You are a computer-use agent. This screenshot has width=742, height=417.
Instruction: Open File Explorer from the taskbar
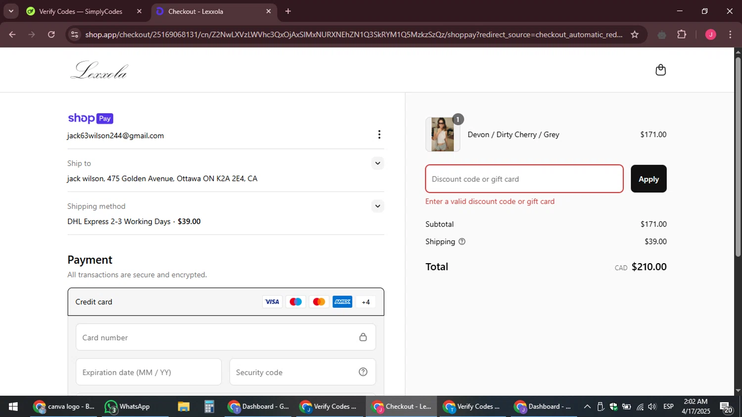coord(184,407)
